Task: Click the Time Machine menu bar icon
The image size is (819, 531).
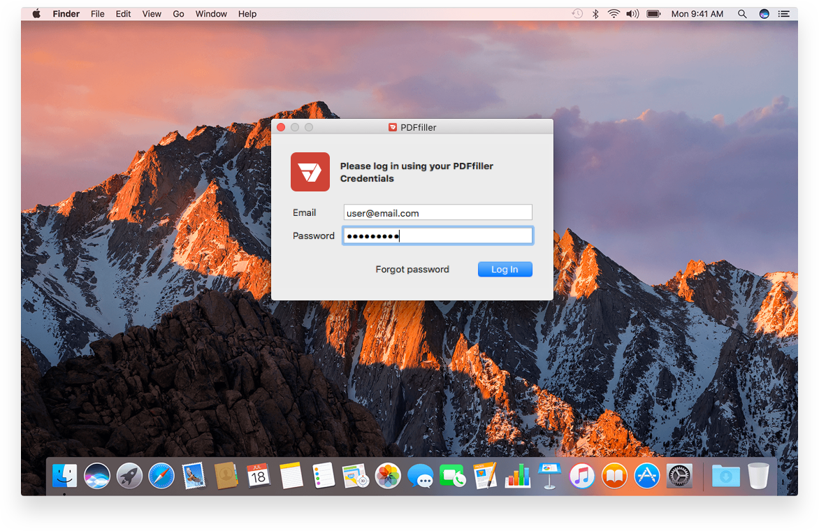Action: (x=577, y=14)
